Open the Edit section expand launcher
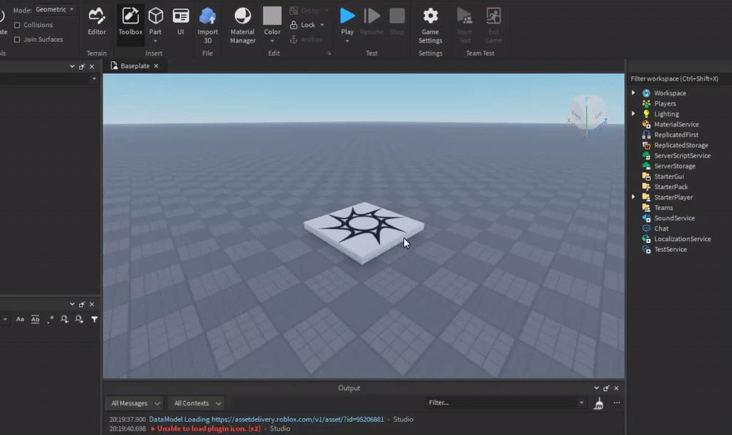732x435 pixels. (329, 53)
